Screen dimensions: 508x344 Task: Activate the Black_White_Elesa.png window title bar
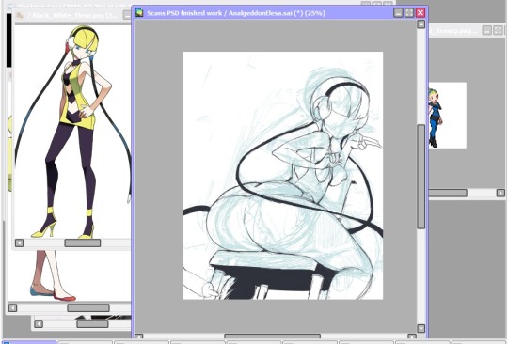tap(72, 15)
